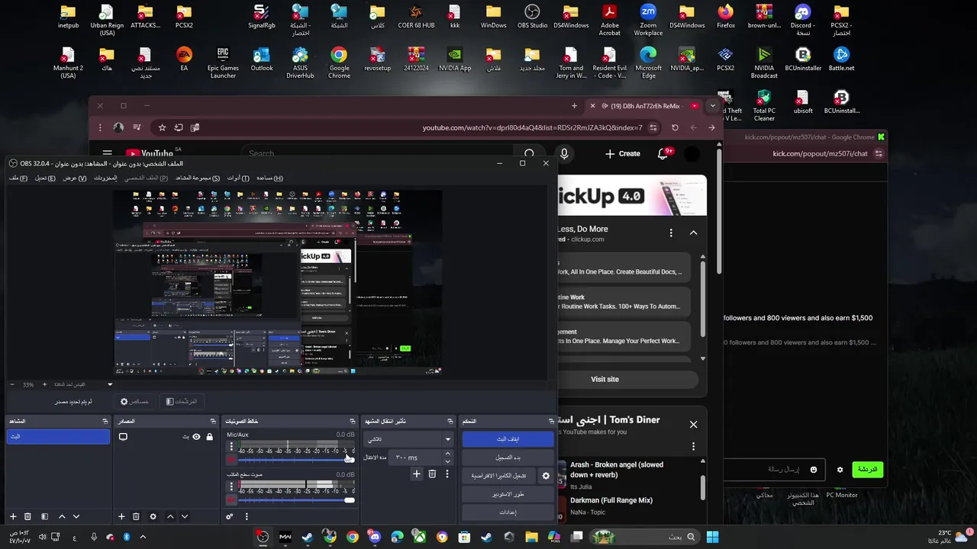Open OBS File menu (F)

18,178
